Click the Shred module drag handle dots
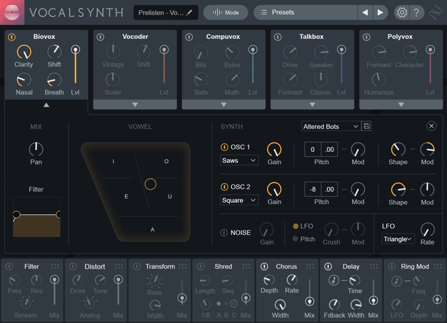The height and width of the screenshot is (323, 447). (x=246, y=267)
